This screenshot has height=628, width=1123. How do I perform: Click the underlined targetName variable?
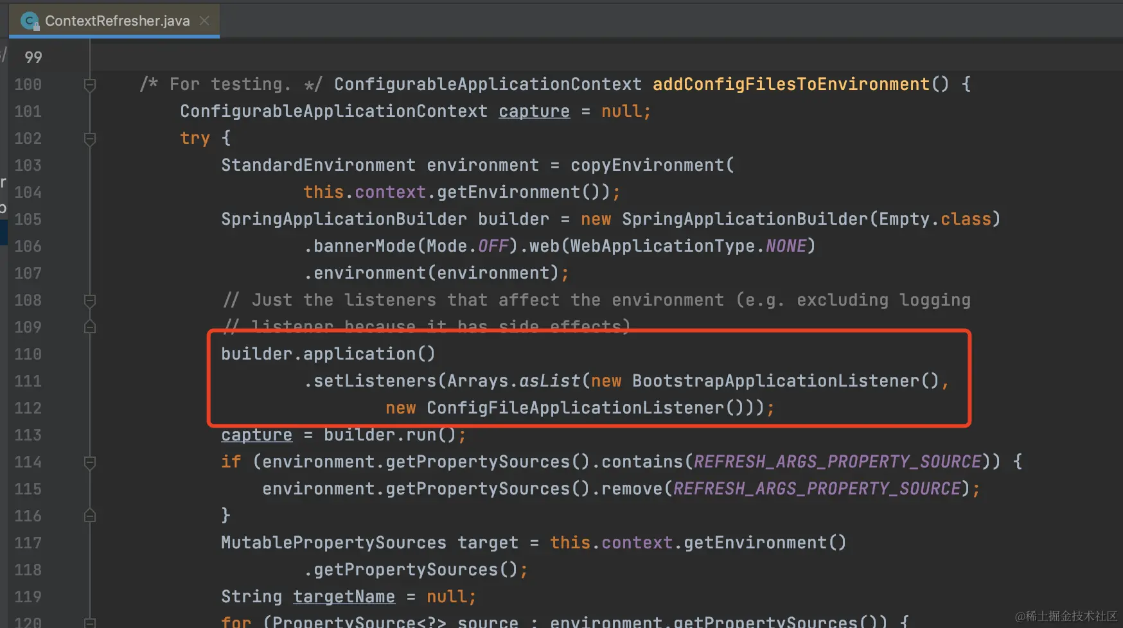click(x=344, y=597)
